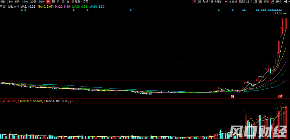290x140 pixels.
Task: Click the 润和软件 stock name label
Action: (x=13, y=7)
